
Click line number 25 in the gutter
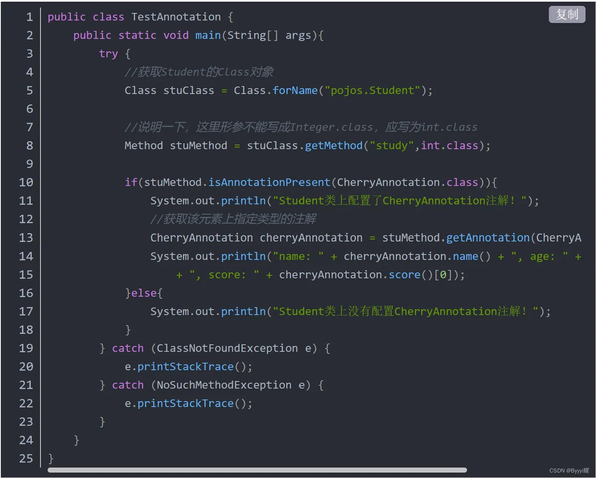coord(26,458)
